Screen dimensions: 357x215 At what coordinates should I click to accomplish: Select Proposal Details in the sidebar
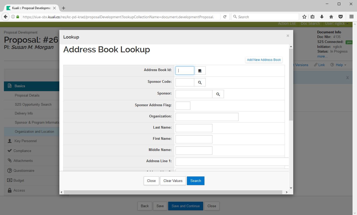point(27,95)
